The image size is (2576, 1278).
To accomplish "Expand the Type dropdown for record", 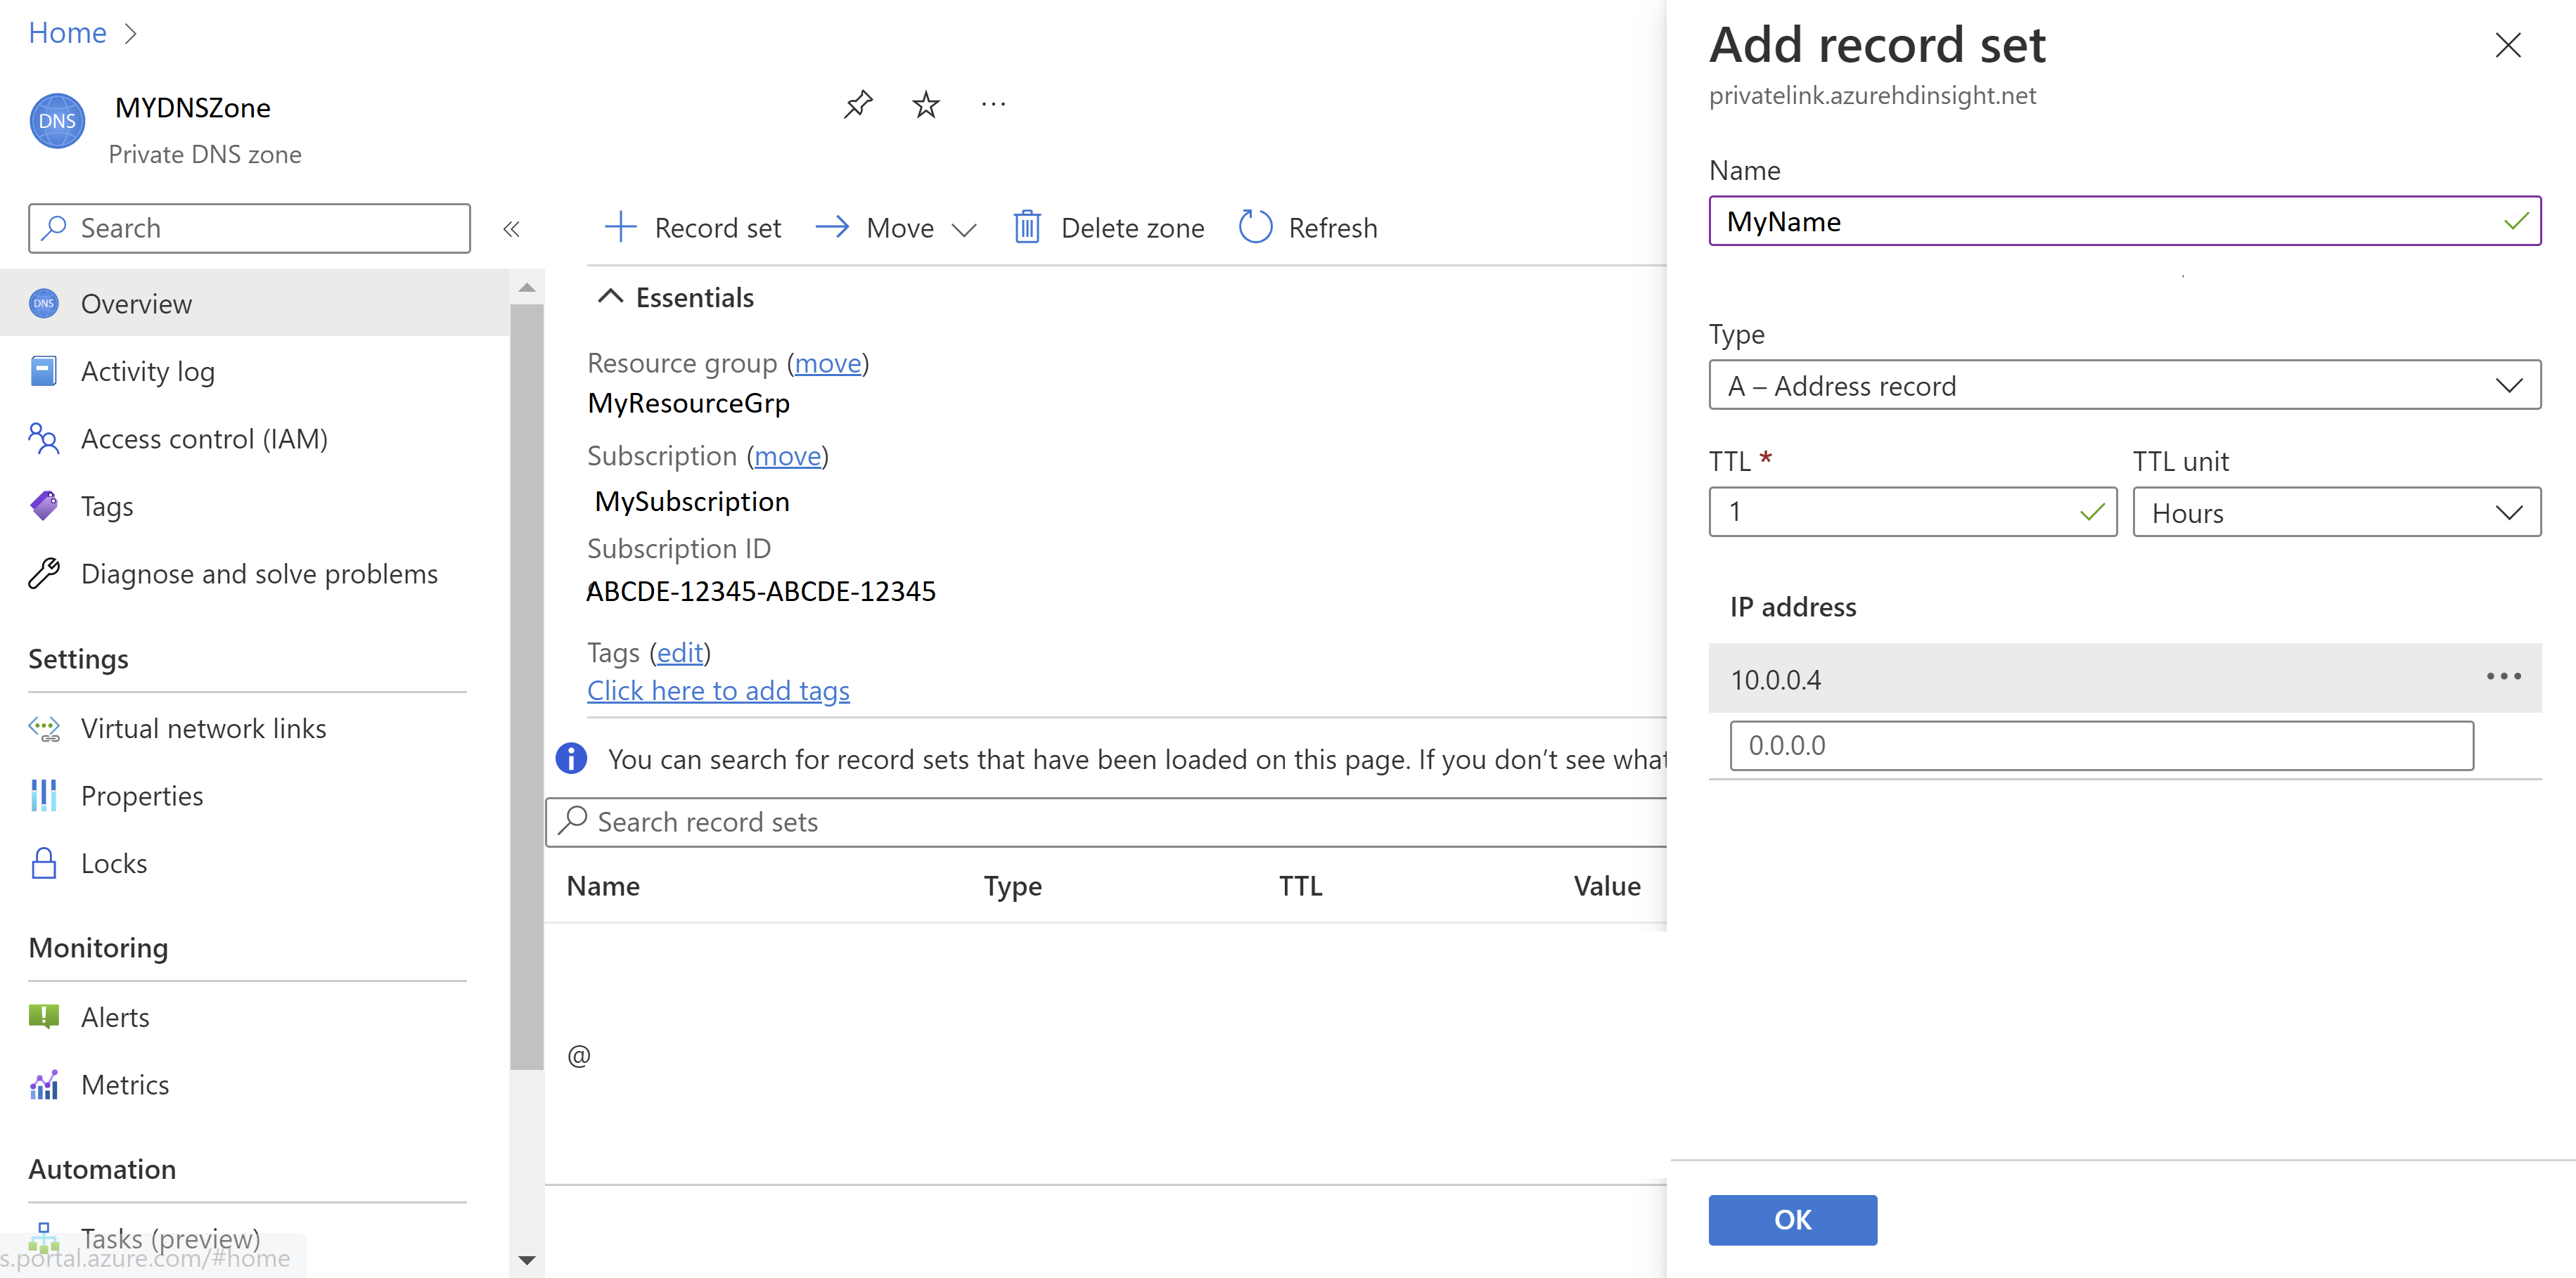I will (2508, 385).
